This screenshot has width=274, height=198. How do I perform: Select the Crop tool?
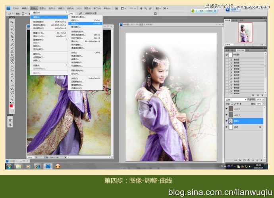pos(12,37)
